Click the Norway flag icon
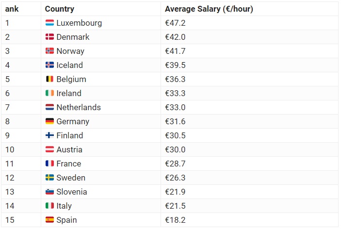 coord(49,51)
